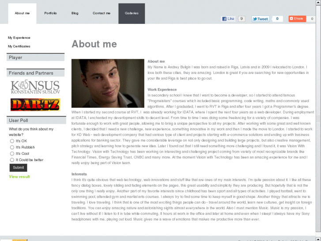Open the View result link
The width and height of the screenshot is (321, 241).
(x=19, y=176)
